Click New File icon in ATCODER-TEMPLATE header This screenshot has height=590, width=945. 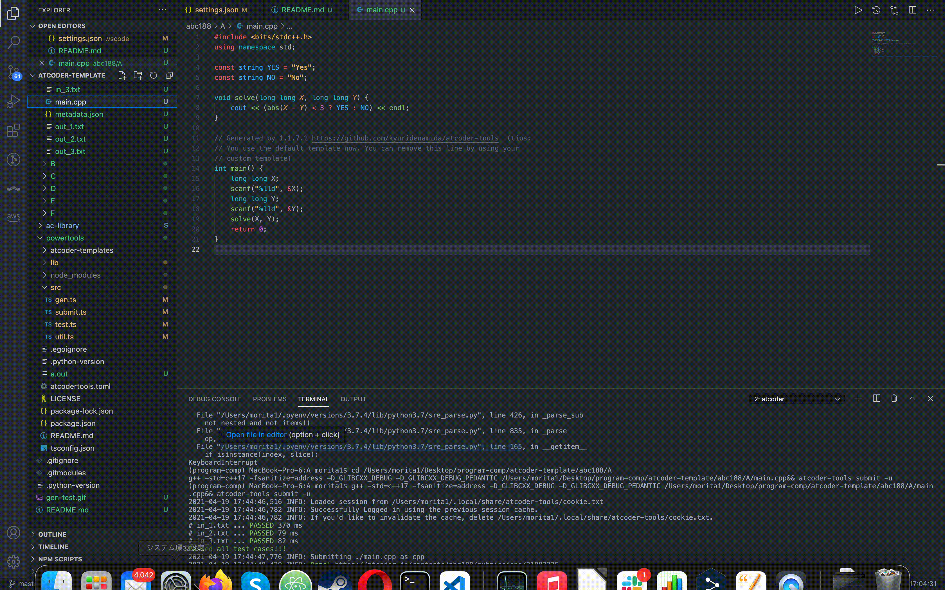pyautogui.click(x=122, y=75)
